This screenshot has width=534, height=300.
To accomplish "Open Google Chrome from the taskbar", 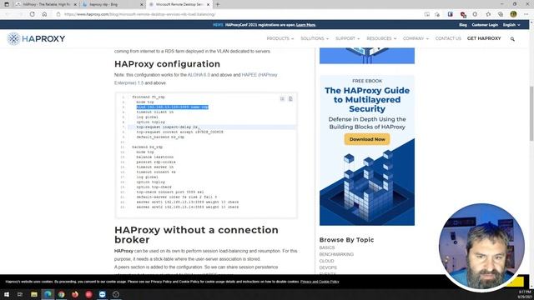I will click(x=61, y=294).
